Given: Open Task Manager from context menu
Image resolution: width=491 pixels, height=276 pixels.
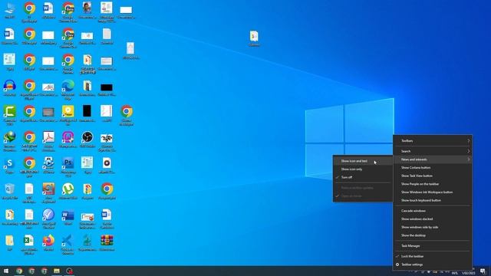Looking at the screenshot, I should pyautogui.click(x=433, y=246).
